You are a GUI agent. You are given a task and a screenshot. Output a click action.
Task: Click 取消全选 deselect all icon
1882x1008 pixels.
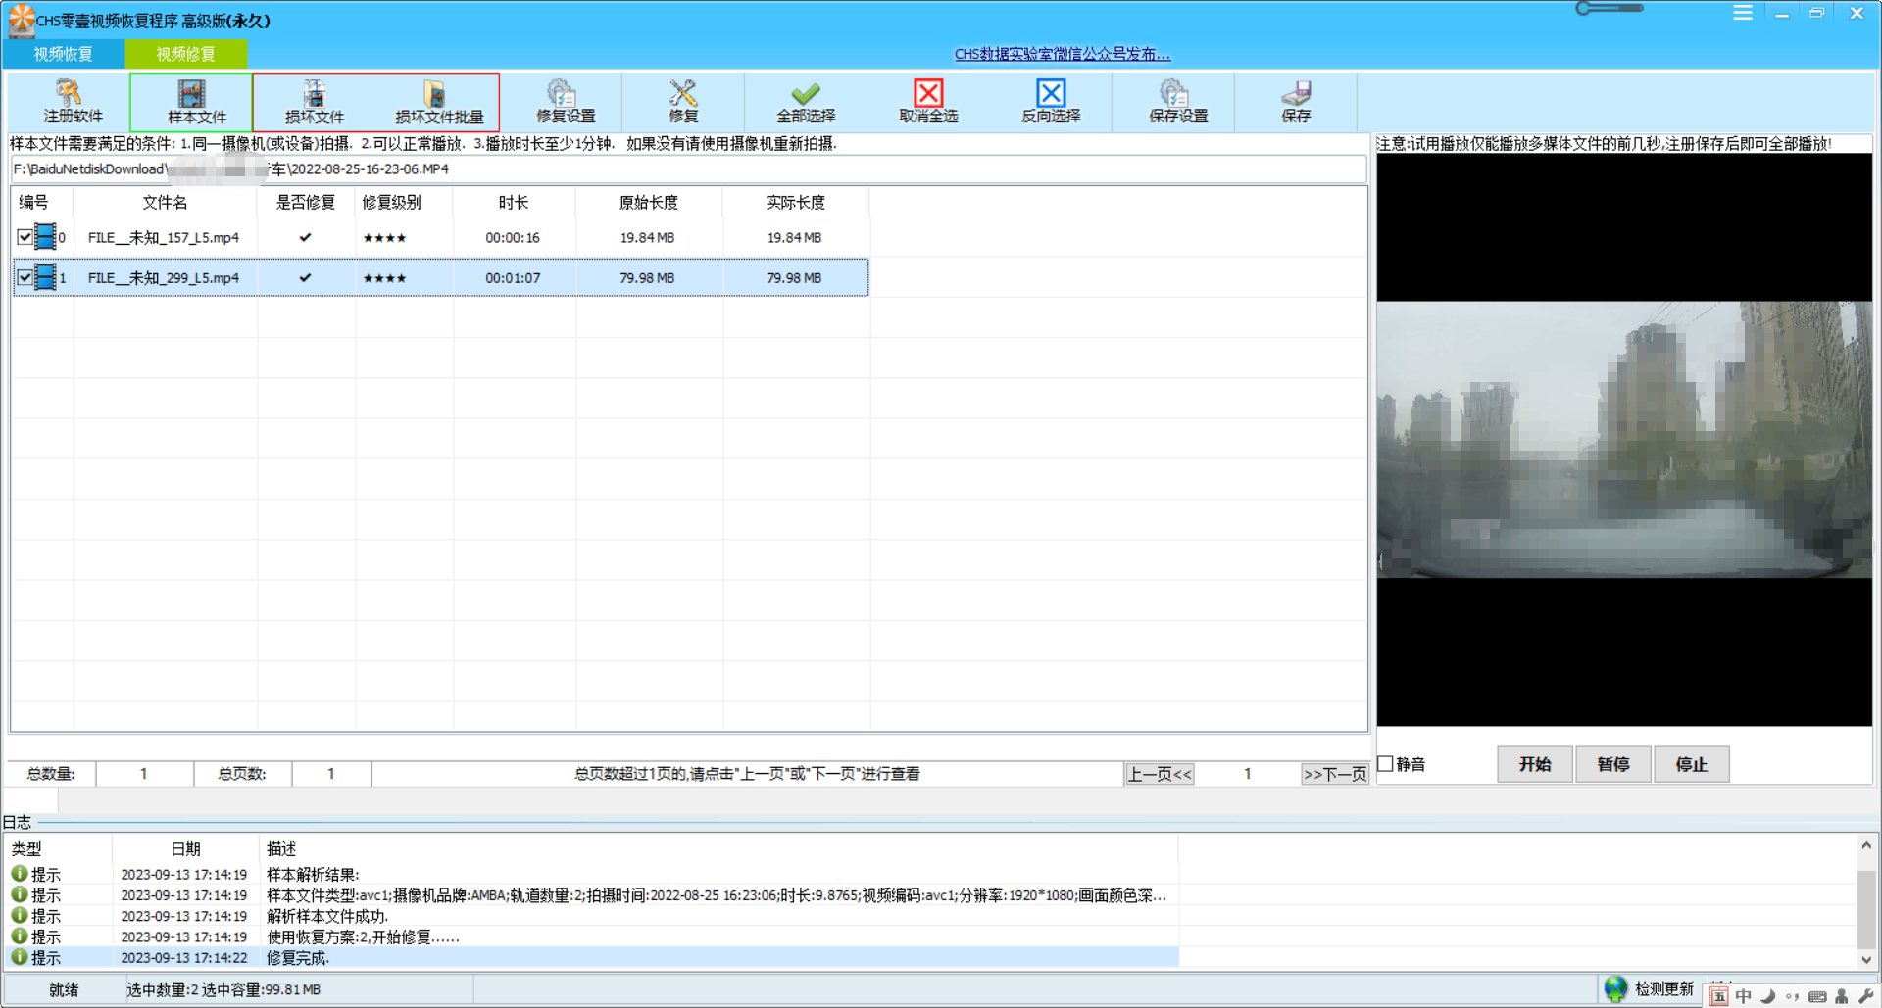[x=928, y=93]
